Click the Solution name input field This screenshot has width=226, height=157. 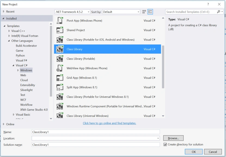coord(96,144)
